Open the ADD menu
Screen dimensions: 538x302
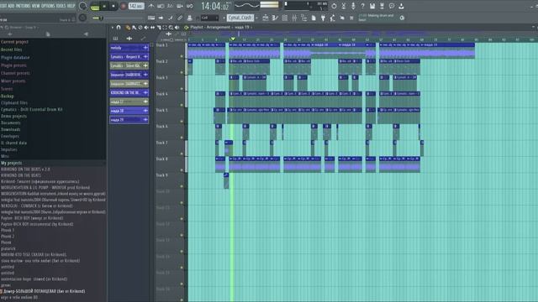point(11,6)
